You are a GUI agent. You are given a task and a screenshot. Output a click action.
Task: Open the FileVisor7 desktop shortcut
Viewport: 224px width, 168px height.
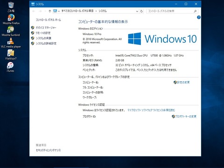click(x=11, y=55)
